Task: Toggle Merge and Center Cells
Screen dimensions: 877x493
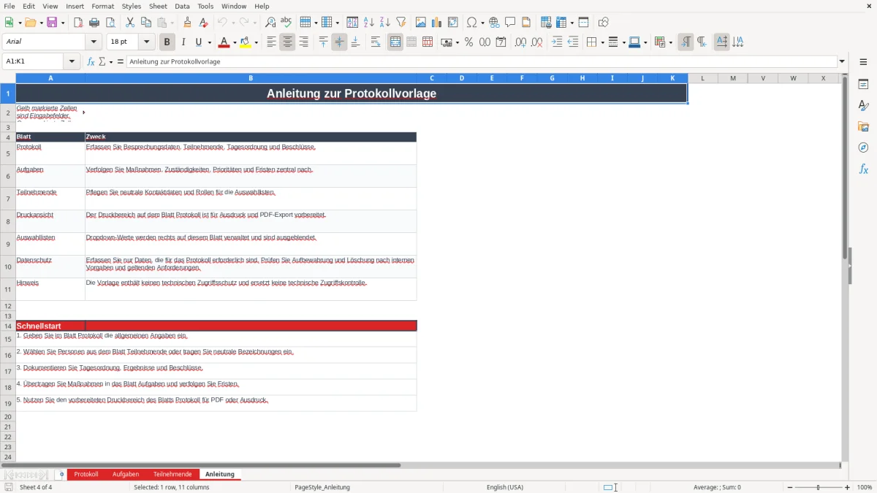Action: point(395,42)
